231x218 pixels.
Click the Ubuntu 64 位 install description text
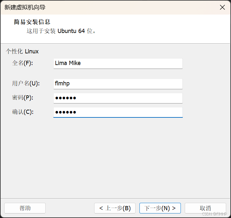click(x=61, y=31)
